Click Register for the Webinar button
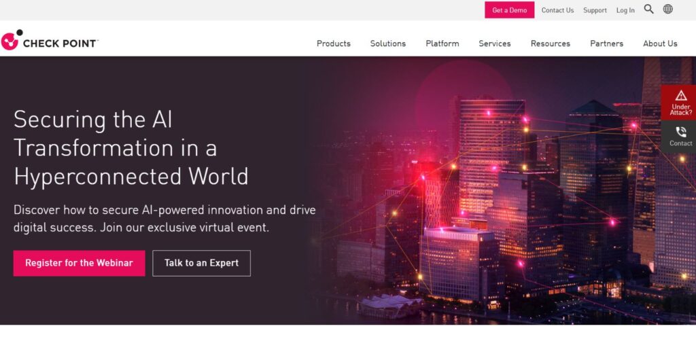The height and width of the screenshot is (356, 696). coord(79,263)
